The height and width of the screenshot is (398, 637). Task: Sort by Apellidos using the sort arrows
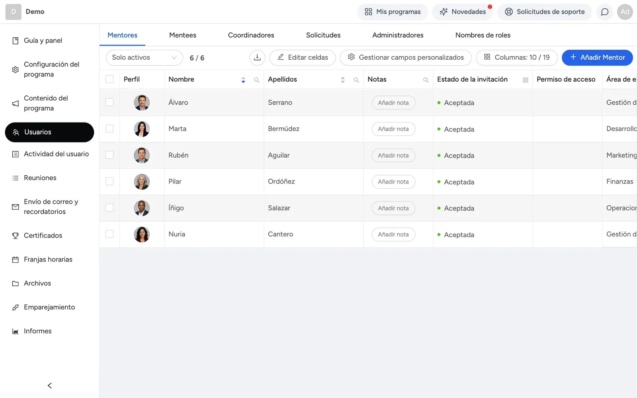tap(343, 80)
